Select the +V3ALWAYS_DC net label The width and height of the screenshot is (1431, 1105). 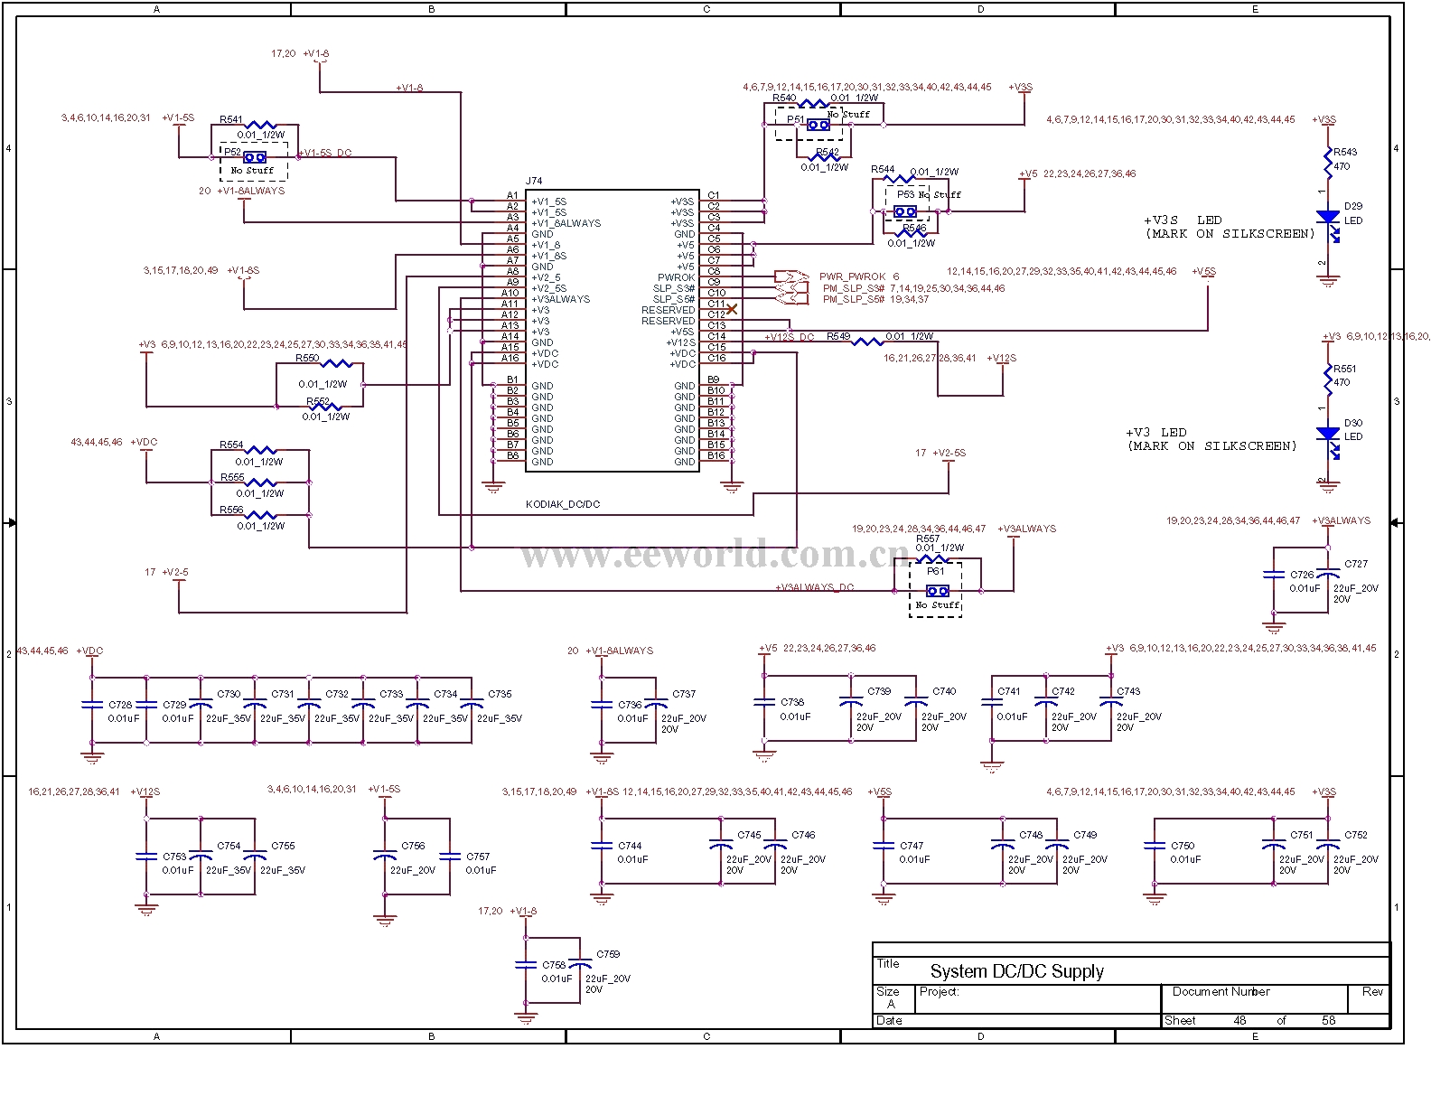(814, 587)
